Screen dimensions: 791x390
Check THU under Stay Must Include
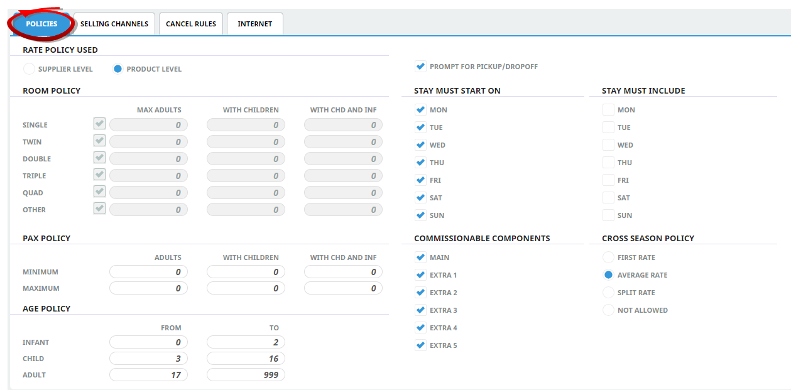pos(608,162)
